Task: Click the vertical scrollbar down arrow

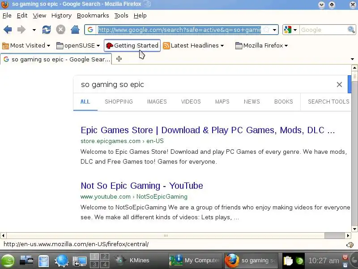Action: tap(354, 229)
